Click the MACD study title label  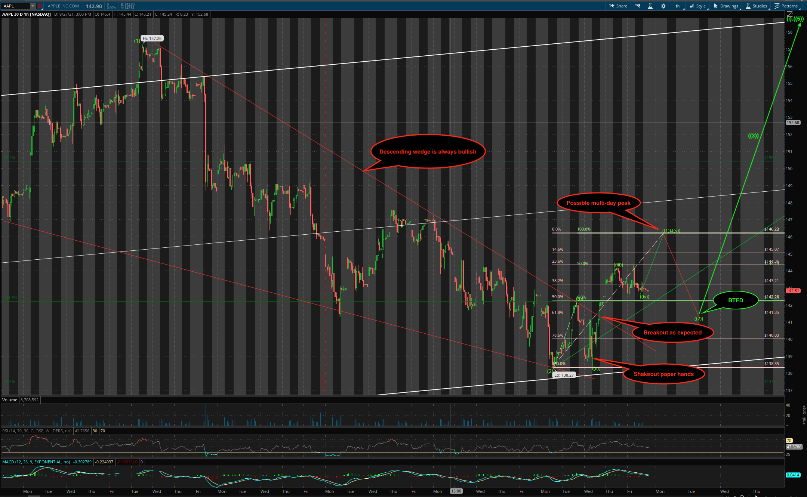36,462
